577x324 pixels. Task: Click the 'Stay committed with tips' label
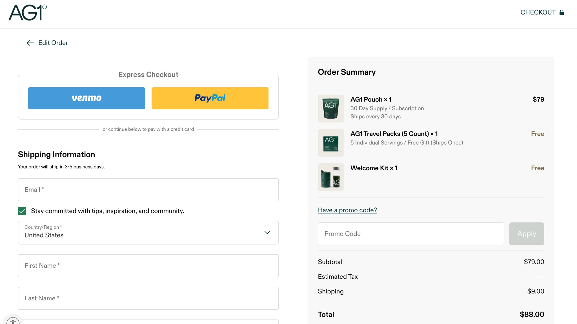[x=107, y=211]
